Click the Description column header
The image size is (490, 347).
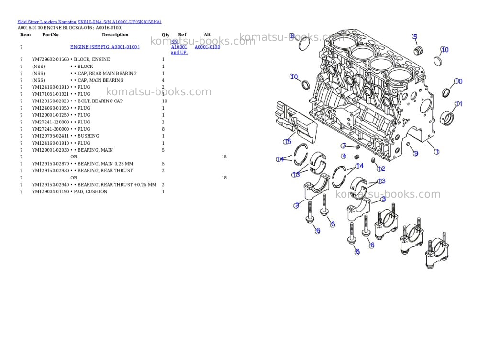115,34
